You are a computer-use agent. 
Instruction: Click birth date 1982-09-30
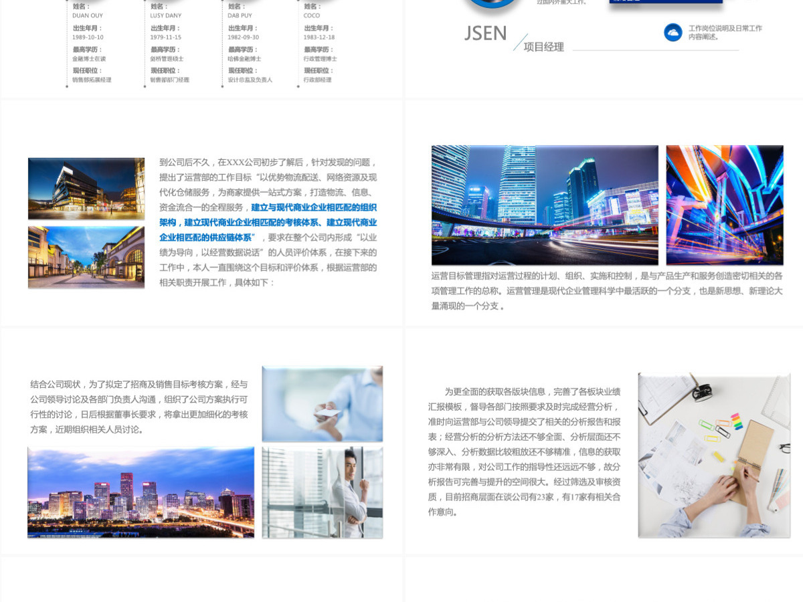(x=243, y=37)
